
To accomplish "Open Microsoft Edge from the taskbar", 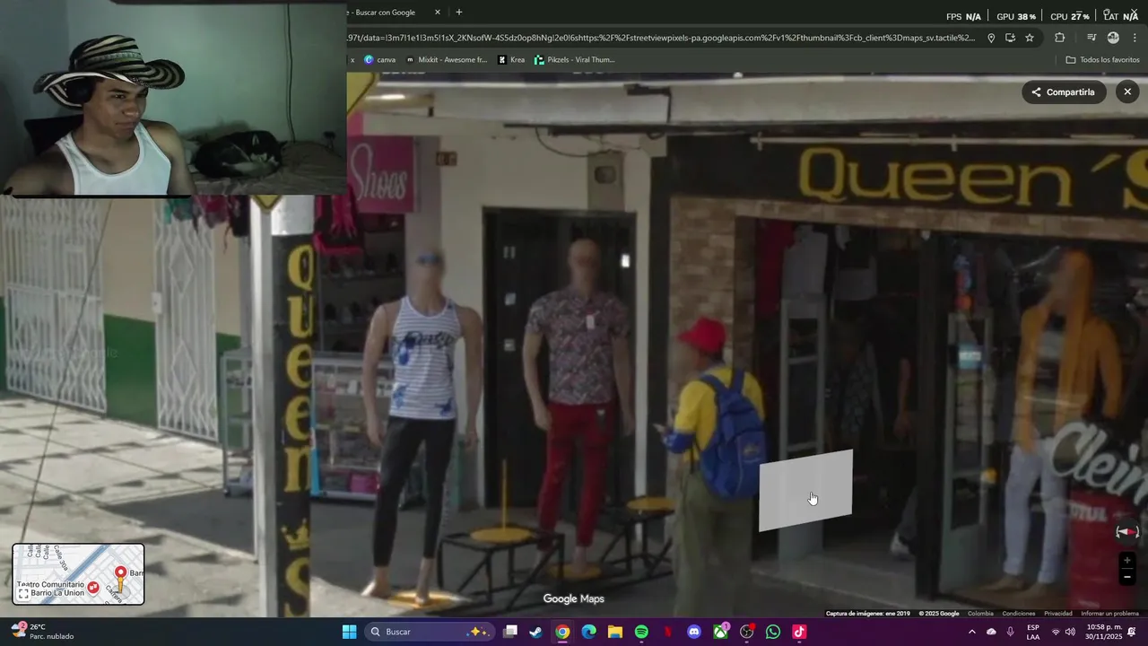I will tap(588, 632).
